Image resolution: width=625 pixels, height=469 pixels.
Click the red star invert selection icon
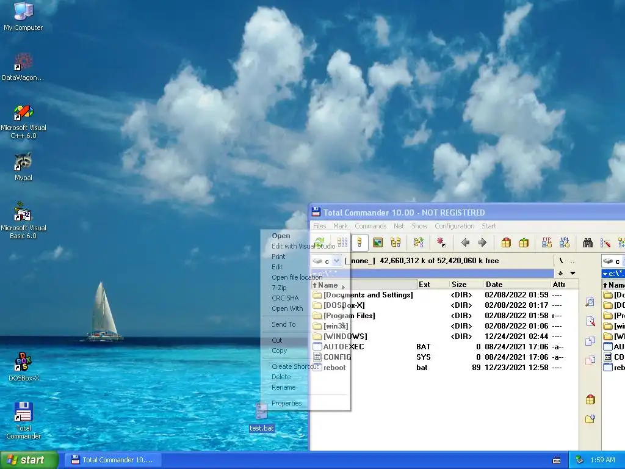coord(441,242)
